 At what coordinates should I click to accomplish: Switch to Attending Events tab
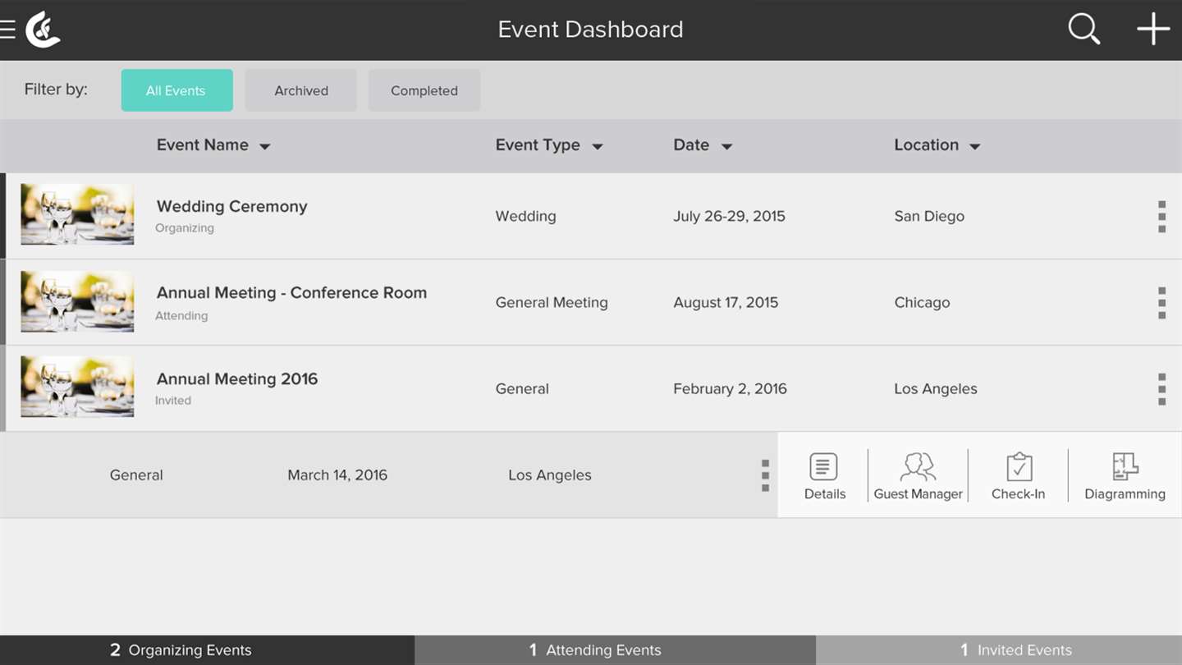(615, 650)
